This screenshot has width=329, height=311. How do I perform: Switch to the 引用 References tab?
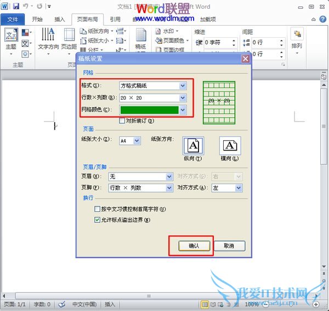click(x=115, y=20)
